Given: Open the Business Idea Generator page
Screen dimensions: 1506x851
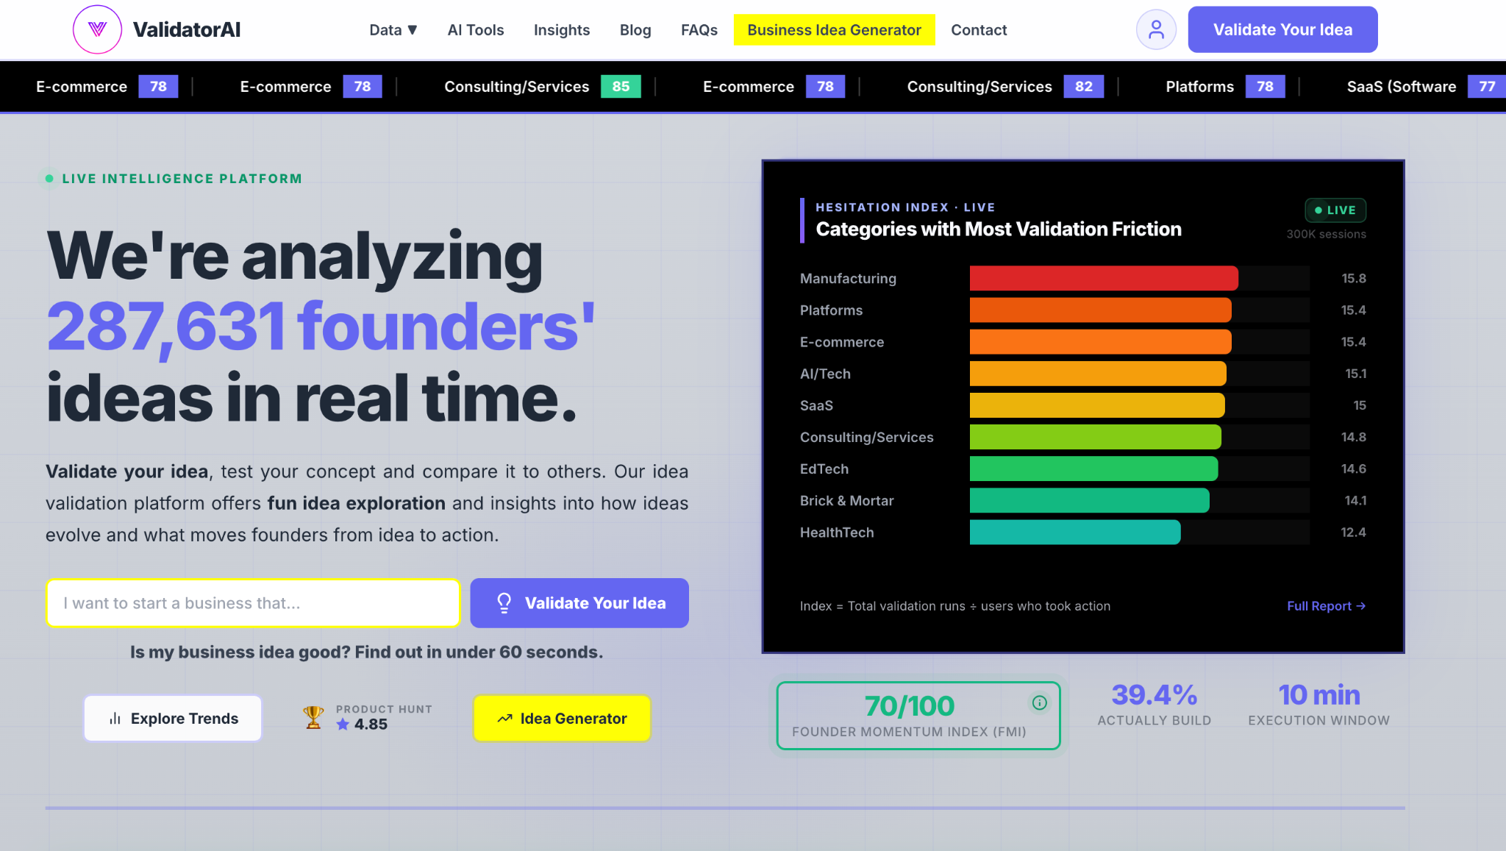Looking at the screenshot, I should pyautogui.click(x=834, y=30).
